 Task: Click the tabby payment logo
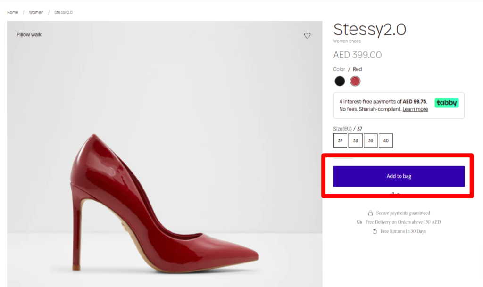tap(446, 102)
